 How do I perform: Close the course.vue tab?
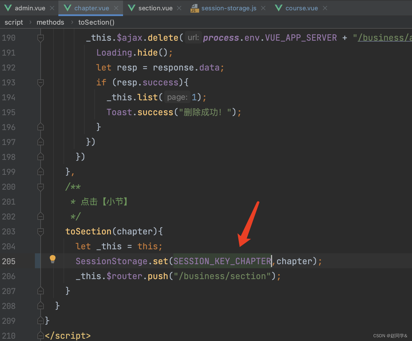(325, 8)
